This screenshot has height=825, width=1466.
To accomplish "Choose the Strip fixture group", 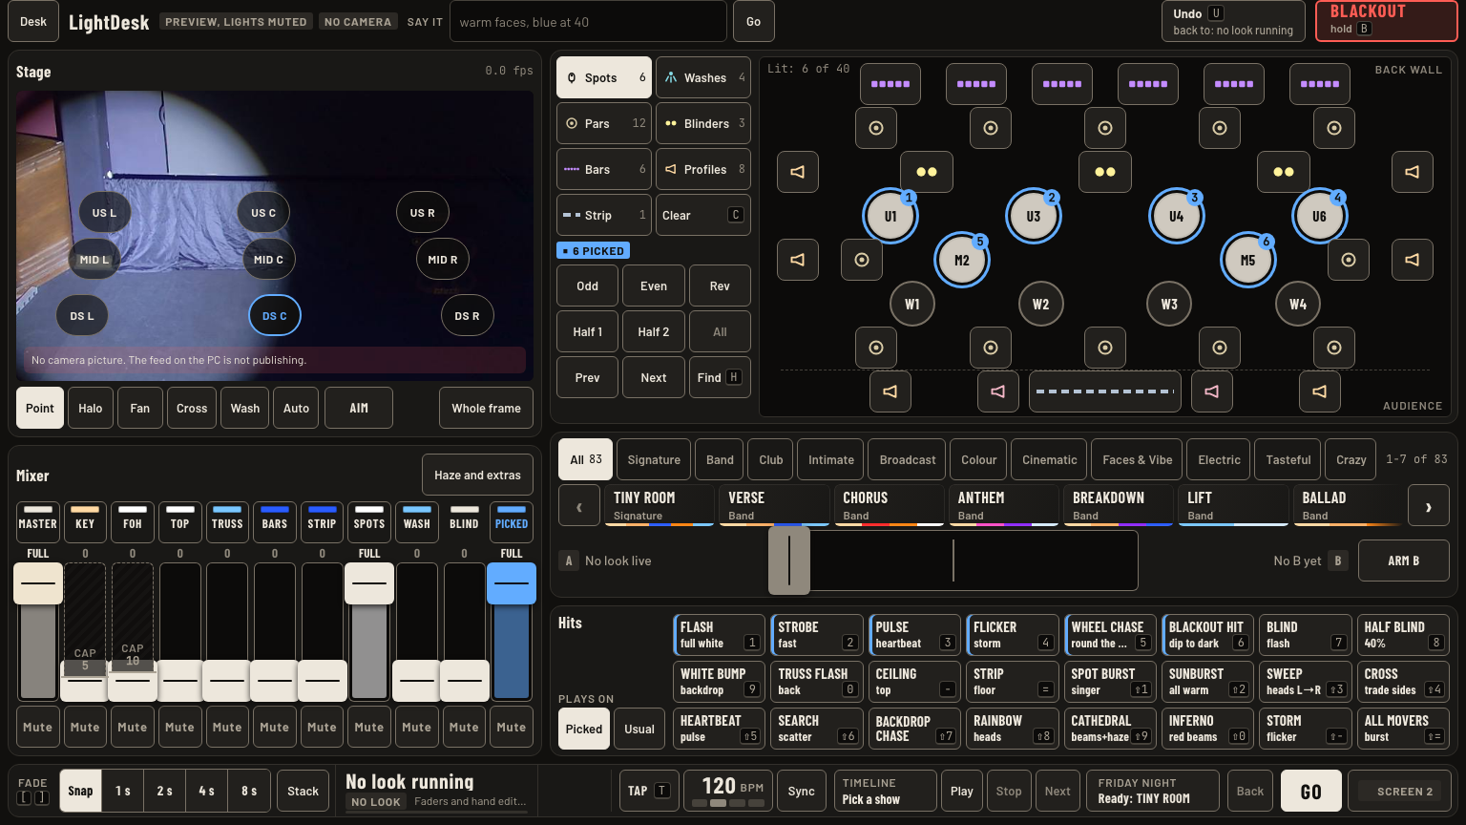I will tap(604, 215).
